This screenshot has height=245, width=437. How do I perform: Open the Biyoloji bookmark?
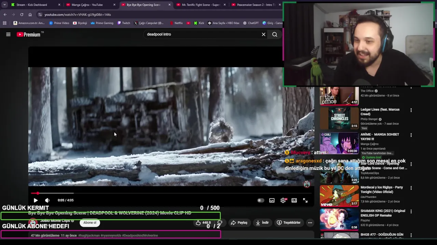tap(80, 23)
